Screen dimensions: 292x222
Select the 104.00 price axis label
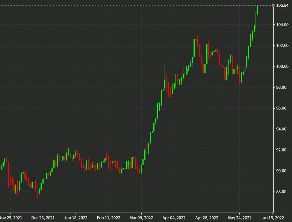(282, 24)
